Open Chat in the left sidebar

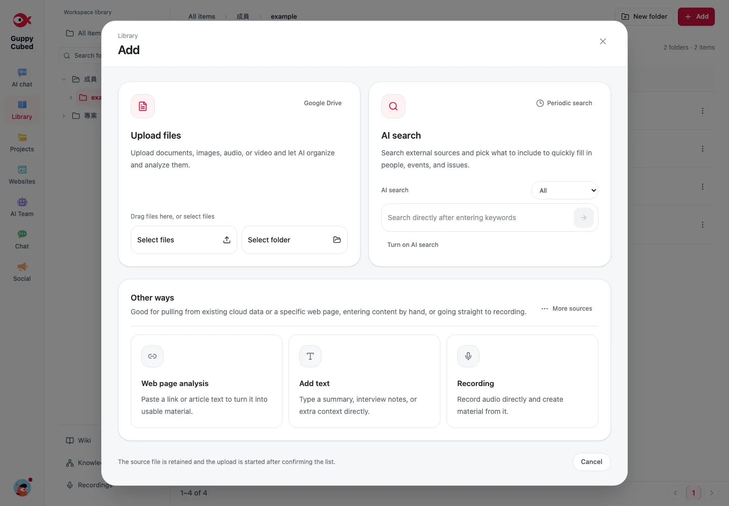(x=22, y=240)
